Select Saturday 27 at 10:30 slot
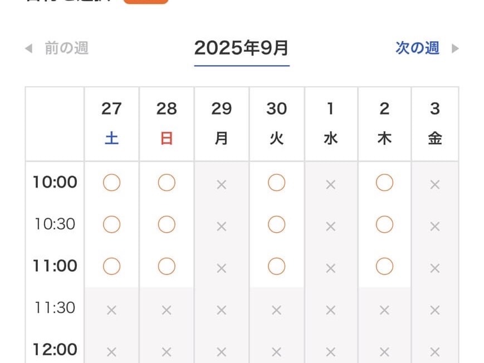The width and height of the screenshot is (484, 363). [111, 224]
